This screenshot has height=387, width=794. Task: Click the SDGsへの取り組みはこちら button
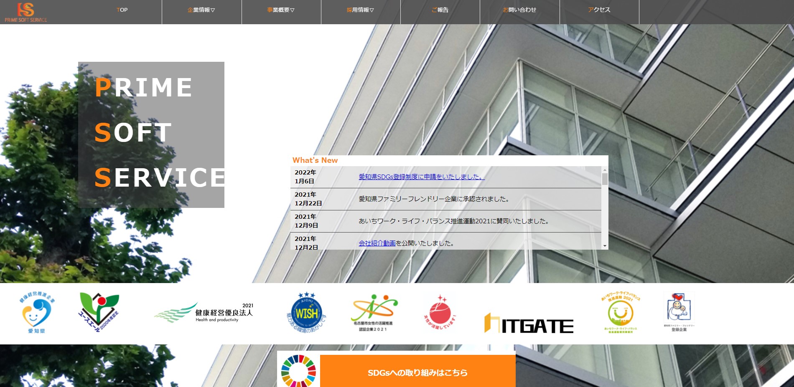(x=417, y=371)
